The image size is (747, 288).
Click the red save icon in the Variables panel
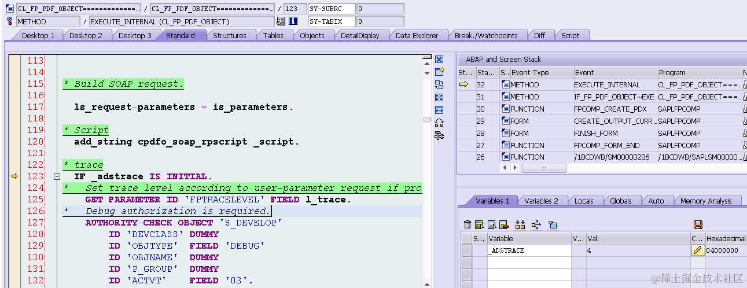[x=698, y=224]
